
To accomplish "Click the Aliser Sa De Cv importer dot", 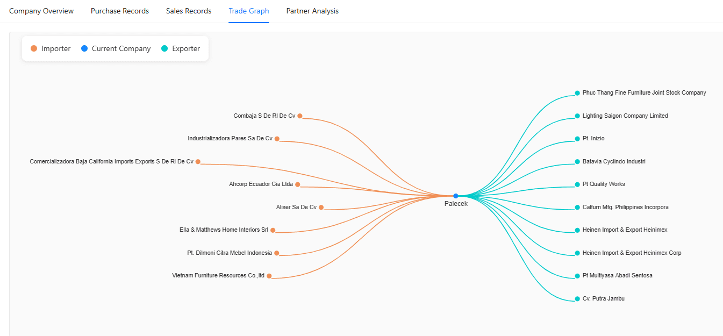I will [x=321, y=208].
